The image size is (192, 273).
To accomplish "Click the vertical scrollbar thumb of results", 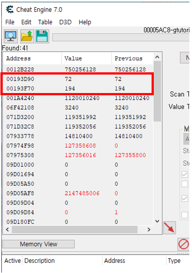I will pos(157,91).
